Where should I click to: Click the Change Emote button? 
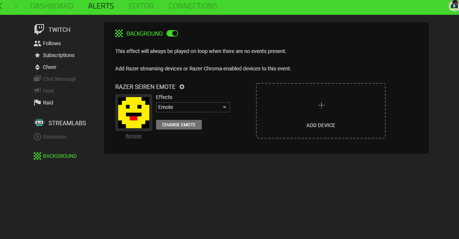[x=179, y=125]
